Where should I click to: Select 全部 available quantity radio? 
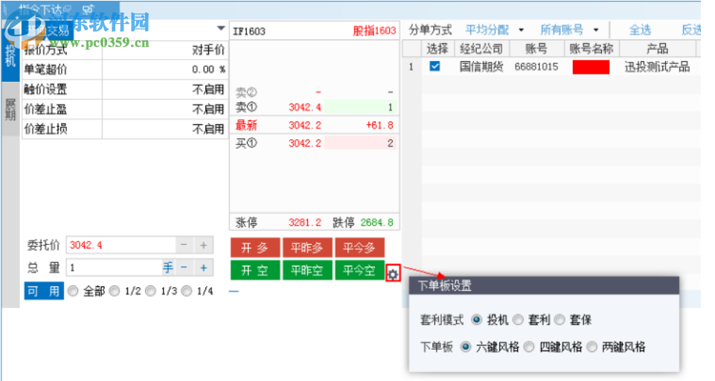(73, 291)
